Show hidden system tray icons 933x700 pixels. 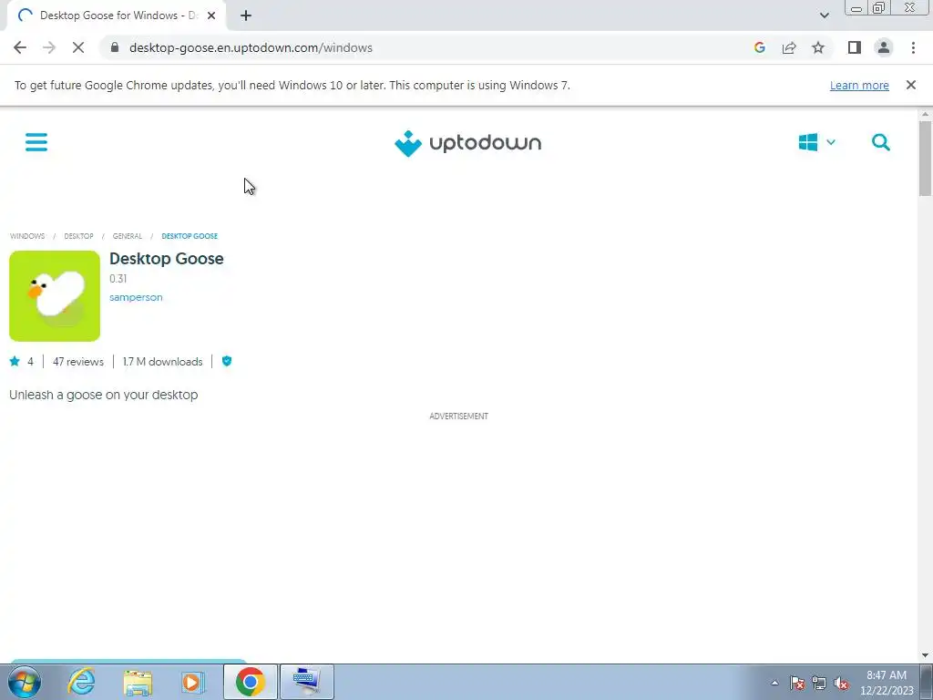(774, 683)
